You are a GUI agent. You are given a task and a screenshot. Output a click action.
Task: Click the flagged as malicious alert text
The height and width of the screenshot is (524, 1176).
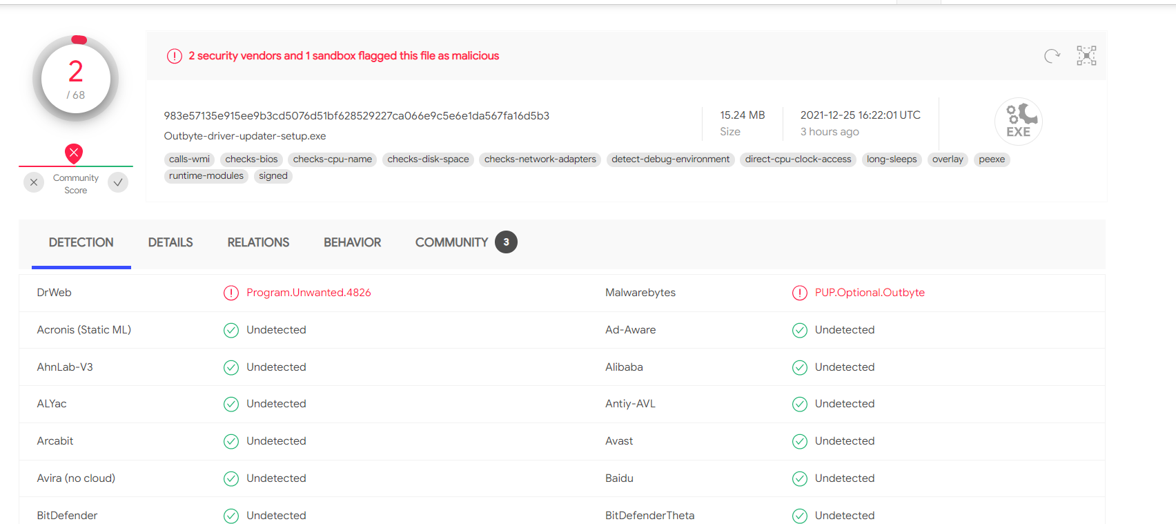[344, 56]
